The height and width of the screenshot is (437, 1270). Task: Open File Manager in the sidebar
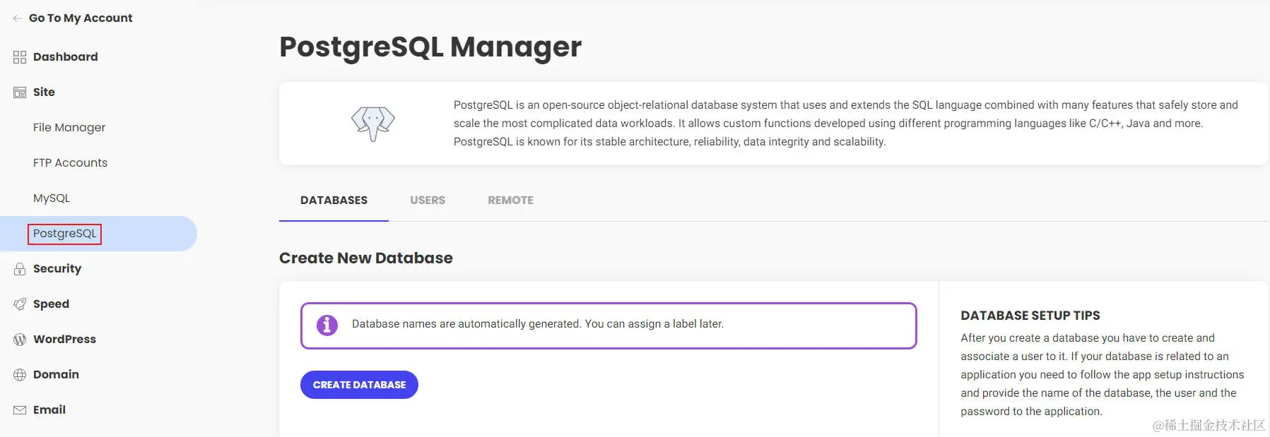(x=69, y=128)
